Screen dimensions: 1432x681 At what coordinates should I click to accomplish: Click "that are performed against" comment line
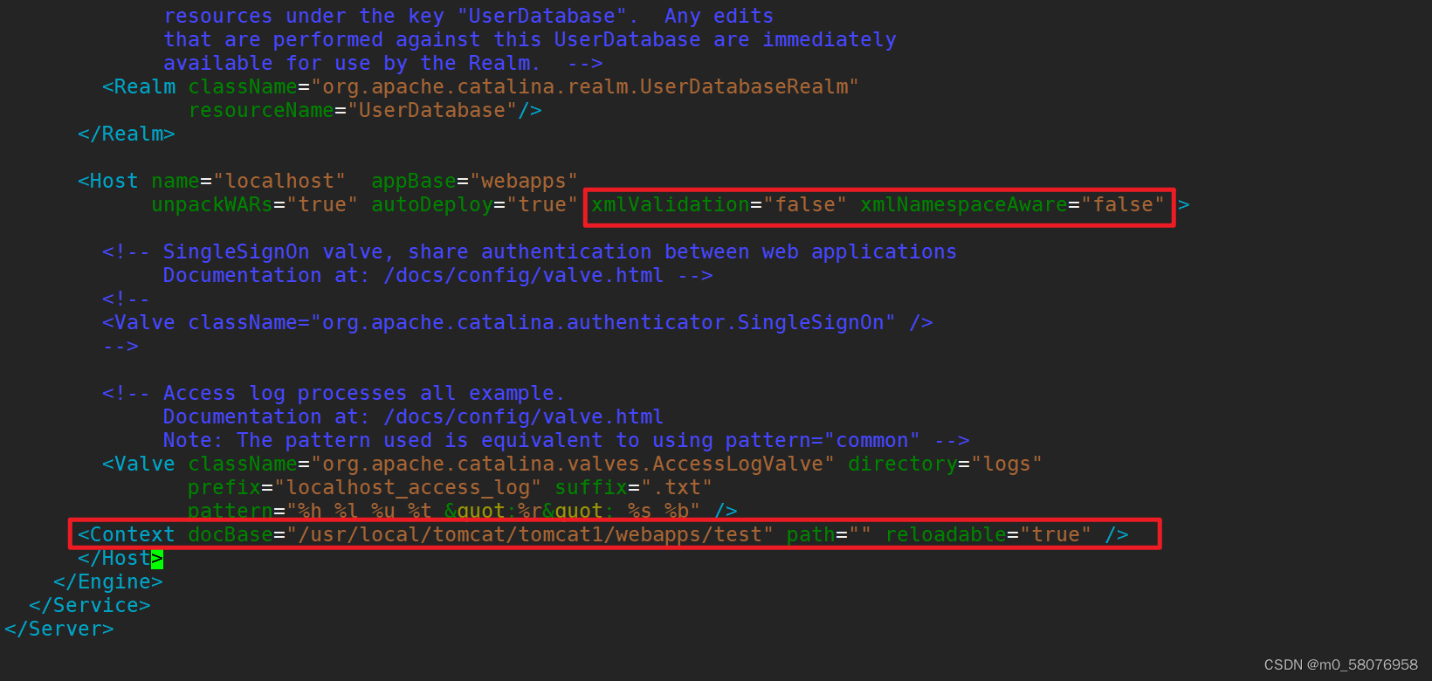point(530,40)
